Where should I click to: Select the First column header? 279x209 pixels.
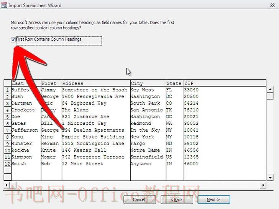pyautogui.click(x=51, y=83)
